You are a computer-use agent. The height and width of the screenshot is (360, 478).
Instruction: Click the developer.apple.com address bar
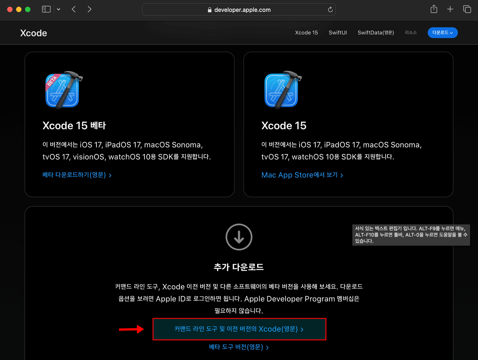pos(239,10)
